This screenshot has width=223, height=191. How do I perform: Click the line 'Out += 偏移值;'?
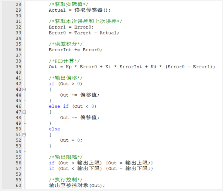[80, 95]
